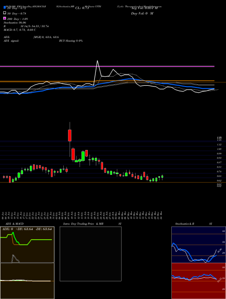
Task: Click the 1.05 price axis label
Action: 219,149
